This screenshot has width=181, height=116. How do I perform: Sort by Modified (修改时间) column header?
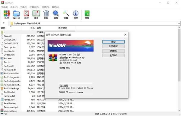(x=66, y=28)
